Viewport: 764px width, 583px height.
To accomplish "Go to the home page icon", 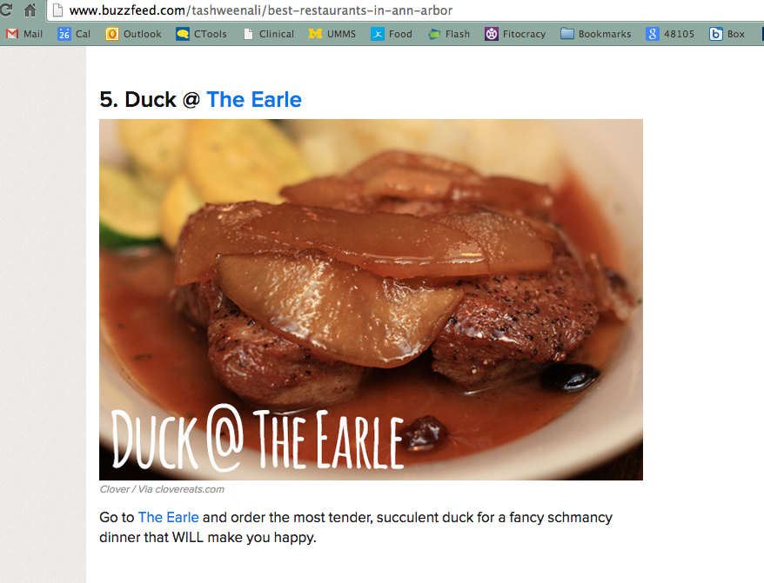I will point(30,10).
